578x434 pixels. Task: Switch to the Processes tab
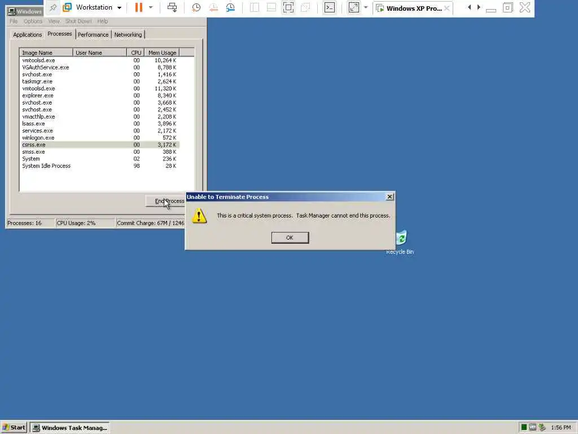point(60,34)
